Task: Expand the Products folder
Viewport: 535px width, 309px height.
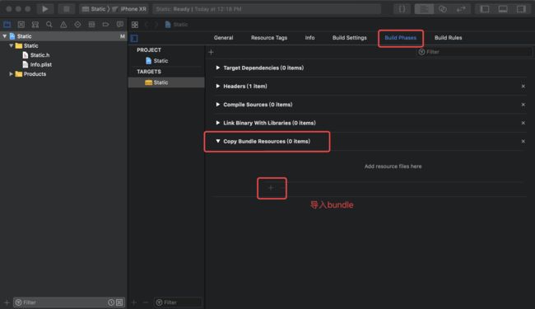Action: click(12, 74)
